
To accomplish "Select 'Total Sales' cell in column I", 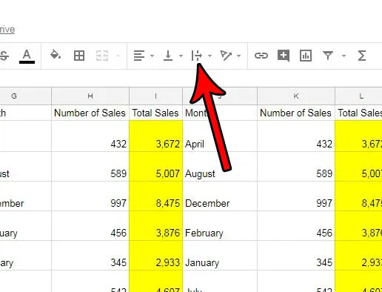I will 155,113.
